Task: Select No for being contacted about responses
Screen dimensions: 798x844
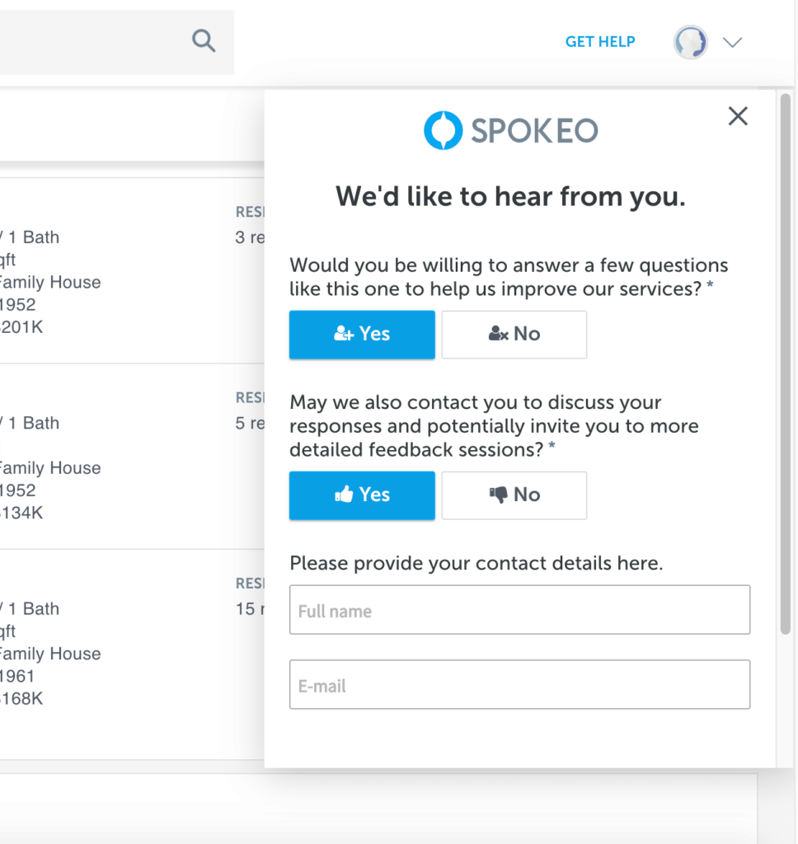Action: pyautogui.click(x=514, y=495)
